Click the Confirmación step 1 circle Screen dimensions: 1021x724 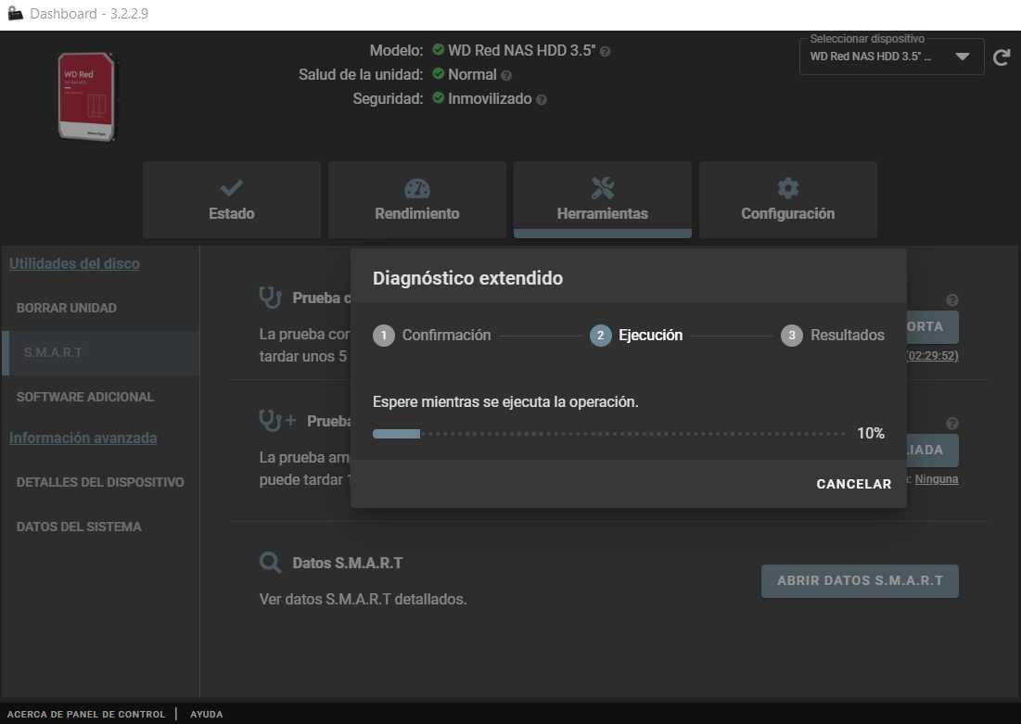coord(384,336)
